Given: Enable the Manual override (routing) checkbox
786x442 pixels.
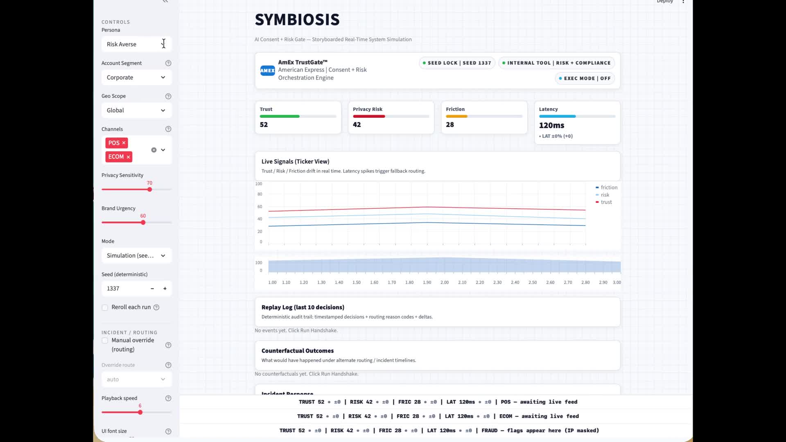Looking at the screenshot, I should coord(105,341).
